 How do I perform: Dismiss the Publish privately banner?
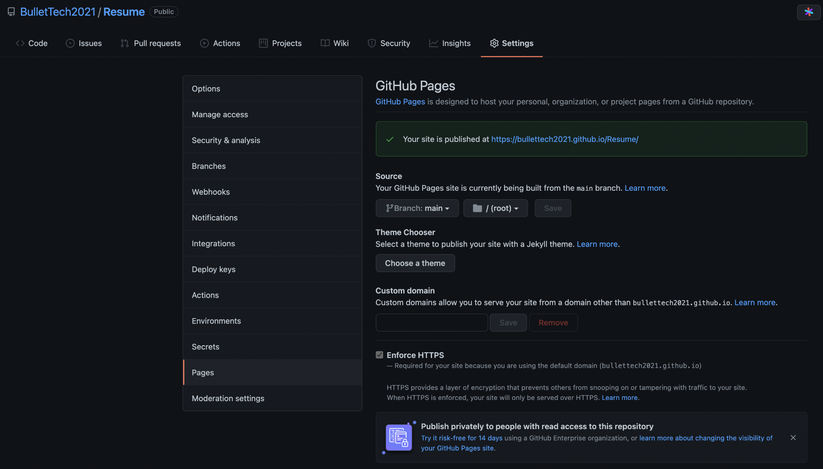793,437
